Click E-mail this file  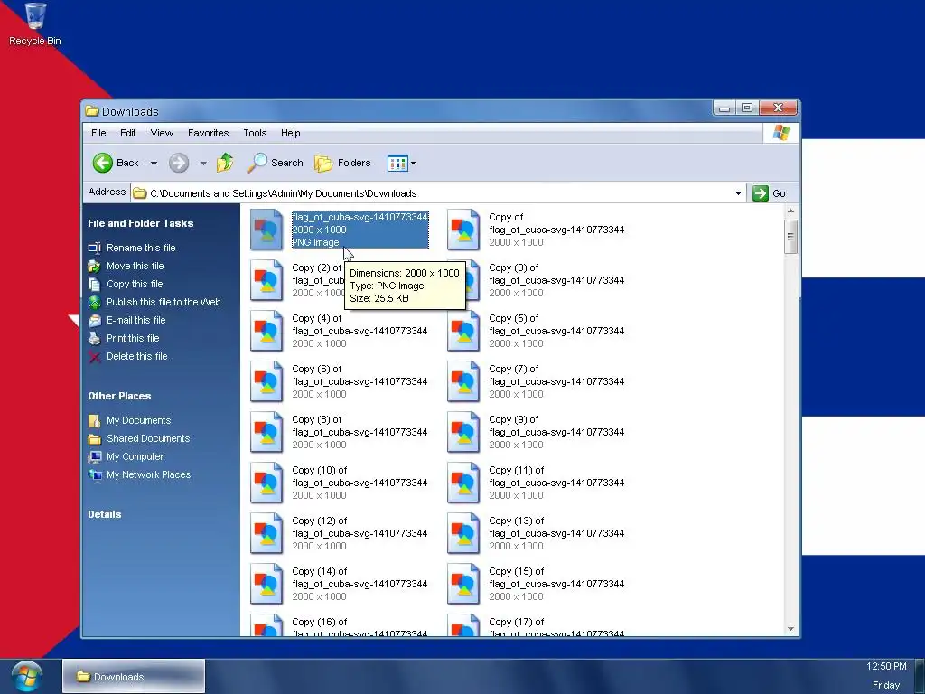[135, 321]
